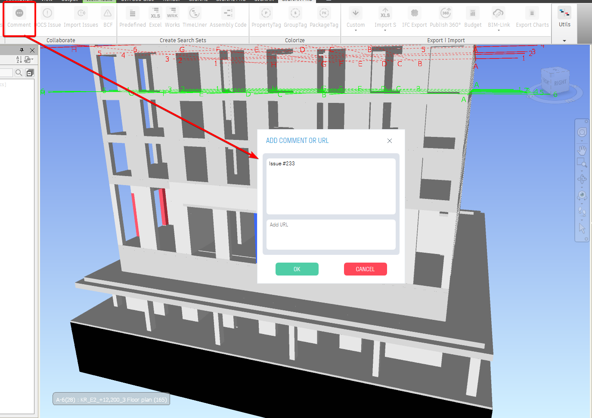
Task: Click the FRONT face of the ViewCube
Action: [546, 82]
